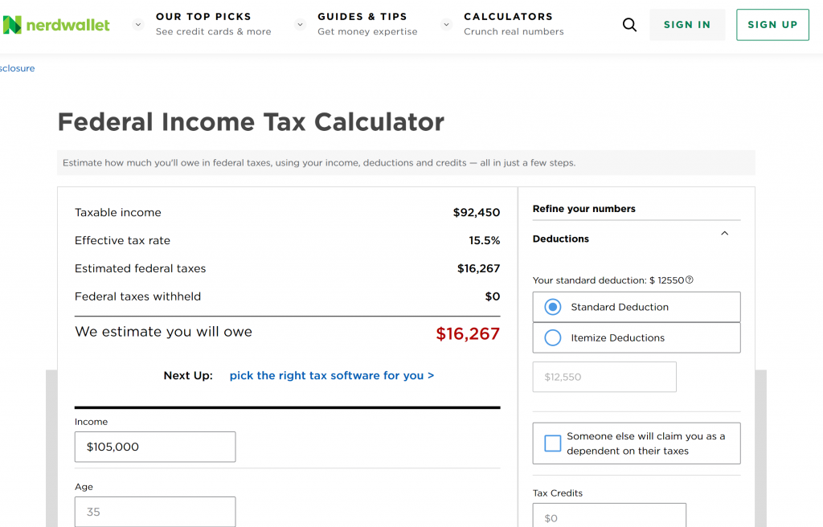Click the Income input field
Image resolution: width=823 pixels, height=527 pixels.
[155, 447]
